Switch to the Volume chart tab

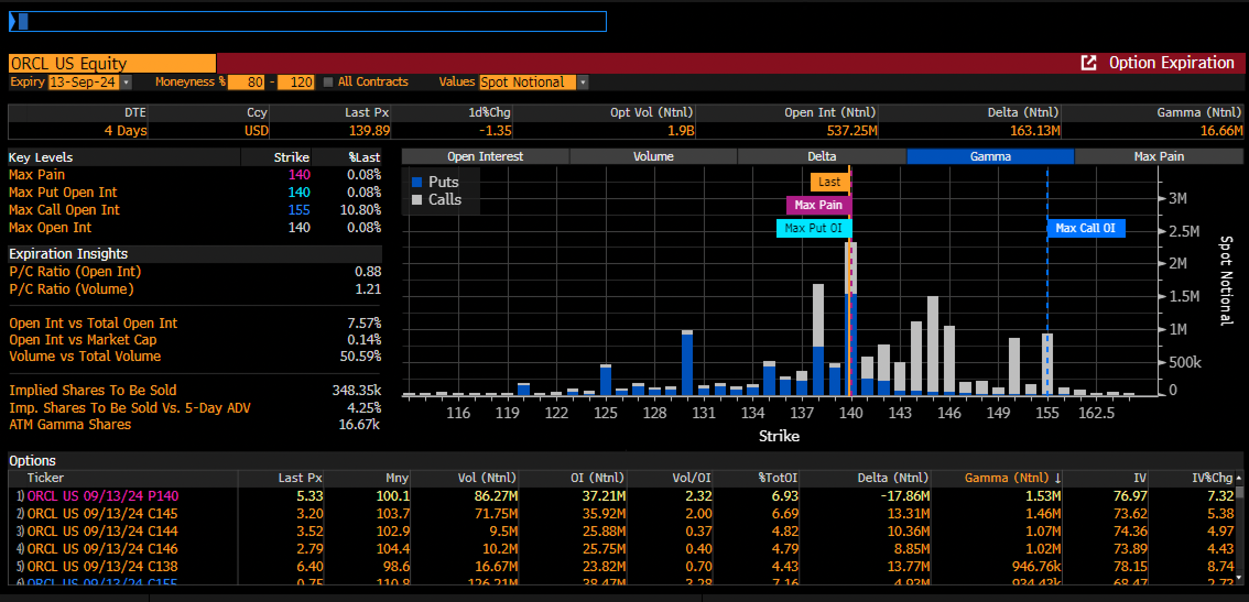[653, 156]
